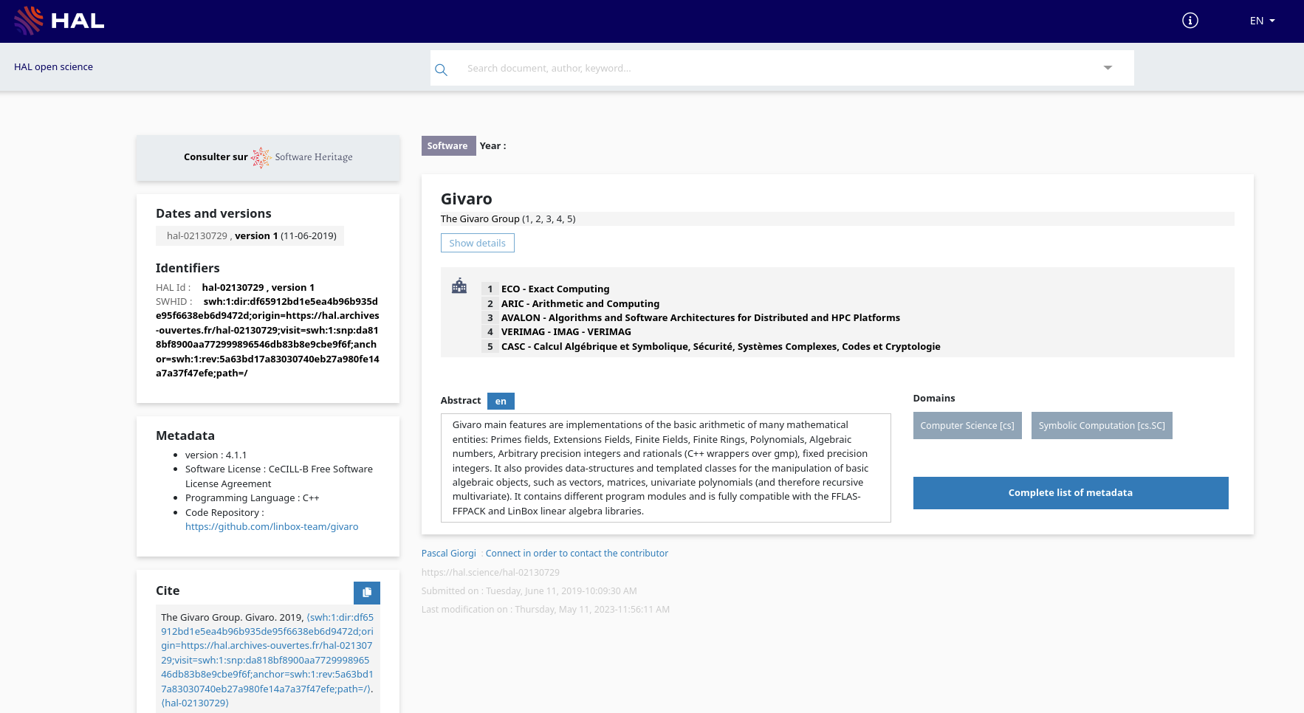Open the HAL open science link
This screenshot has width=1304, height=713.
point(53,67)
